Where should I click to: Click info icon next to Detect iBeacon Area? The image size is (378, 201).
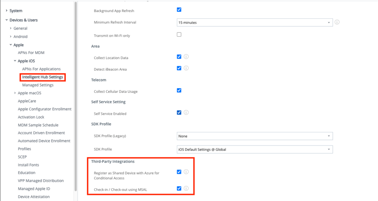point(186,68)
